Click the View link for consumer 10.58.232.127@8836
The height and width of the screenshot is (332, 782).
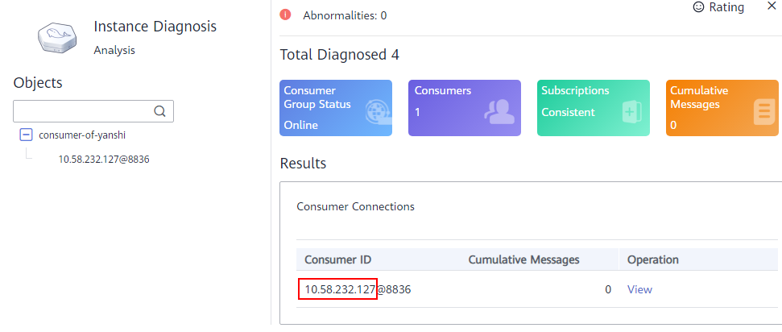click(639, 289)
